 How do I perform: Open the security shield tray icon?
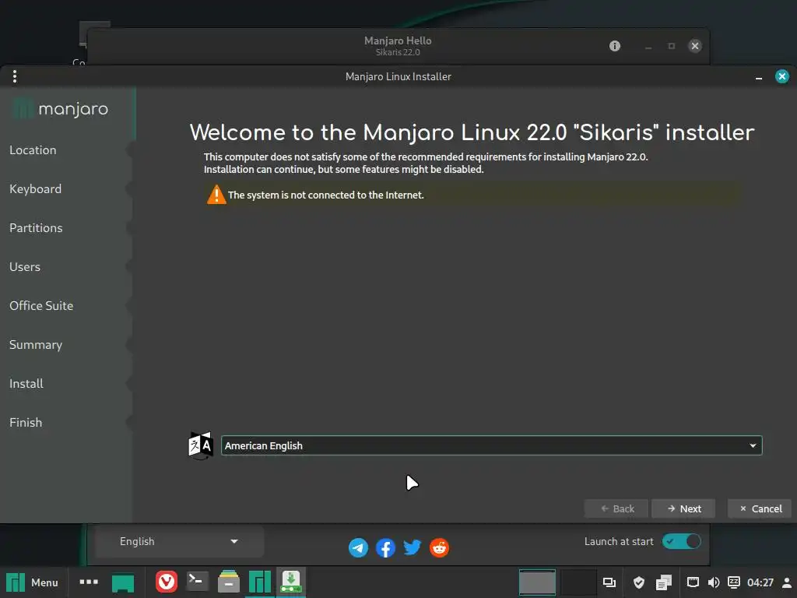(639, 582)
